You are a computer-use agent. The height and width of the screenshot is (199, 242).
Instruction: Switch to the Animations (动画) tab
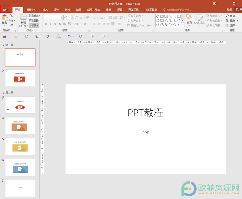coord(79,10)
